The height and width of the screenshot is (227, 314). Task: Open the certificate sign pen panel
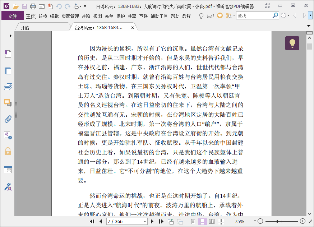8,187
